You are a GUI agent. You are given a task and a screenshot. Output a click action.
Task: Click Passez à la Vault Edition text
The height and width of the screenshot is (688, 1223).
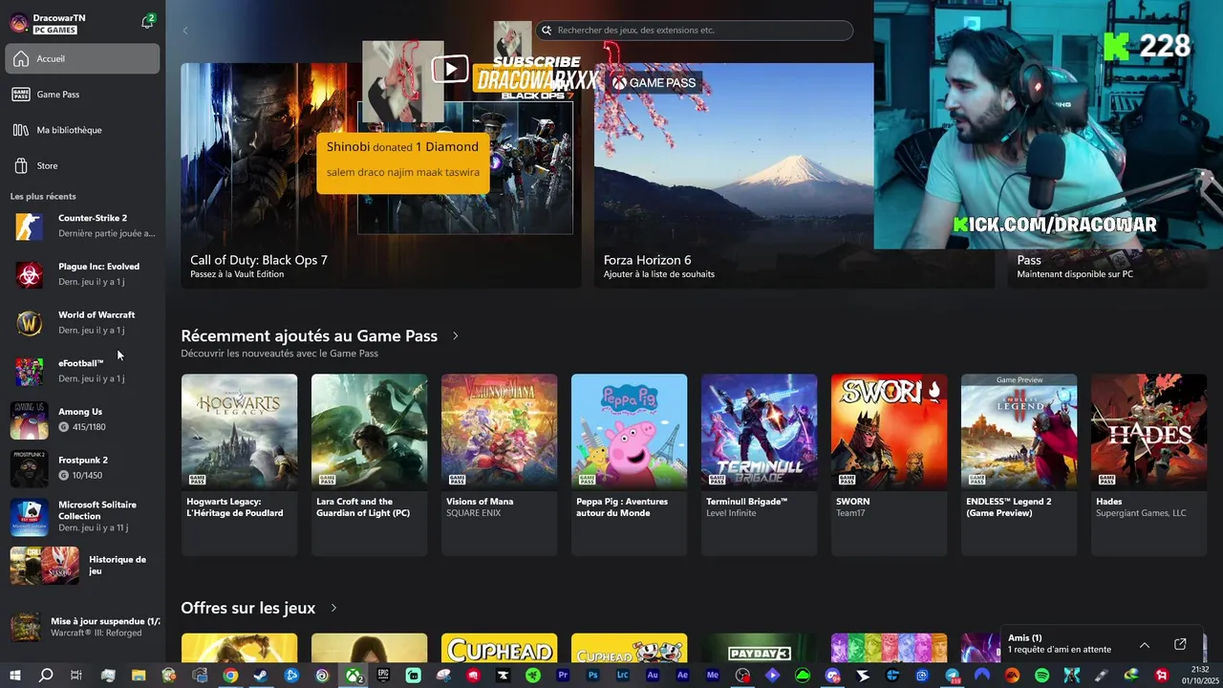(x=237, y=274)
